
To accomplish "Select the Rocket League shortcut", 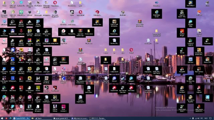I will click(38, 23).
